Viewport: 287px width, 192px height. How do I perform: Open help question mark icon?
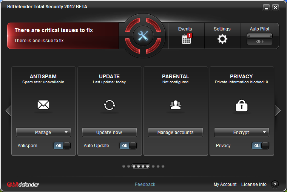[275, 184]
